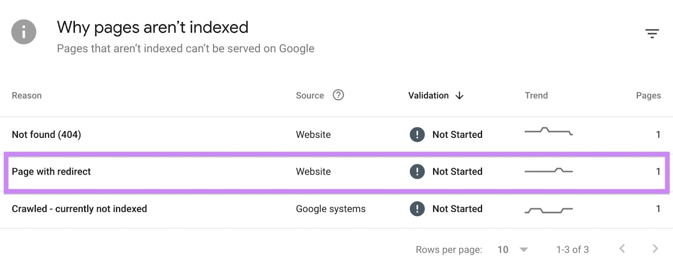This screenshot has width=673, height=260.
Task: Click the Crawled - currently not indexed link
Action: (79, 209)
